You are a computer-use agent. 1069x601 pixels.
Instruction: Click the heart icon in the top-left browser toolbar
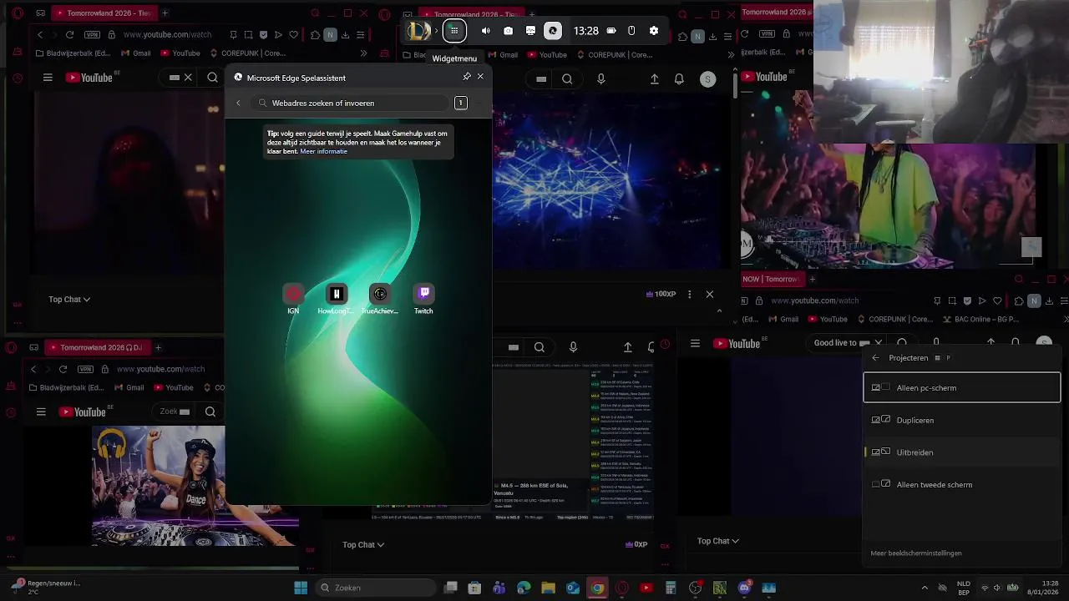(x=293, y=35)
